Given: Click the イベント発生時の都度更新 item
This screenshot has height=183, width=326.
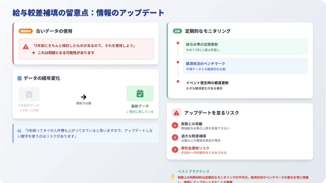Looking at the screenshot, I should [x=245, y=85].
